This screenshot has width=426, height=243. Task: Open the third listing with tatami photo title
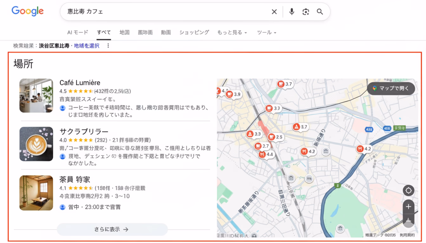pyautogui.click(x=75, y=179)
